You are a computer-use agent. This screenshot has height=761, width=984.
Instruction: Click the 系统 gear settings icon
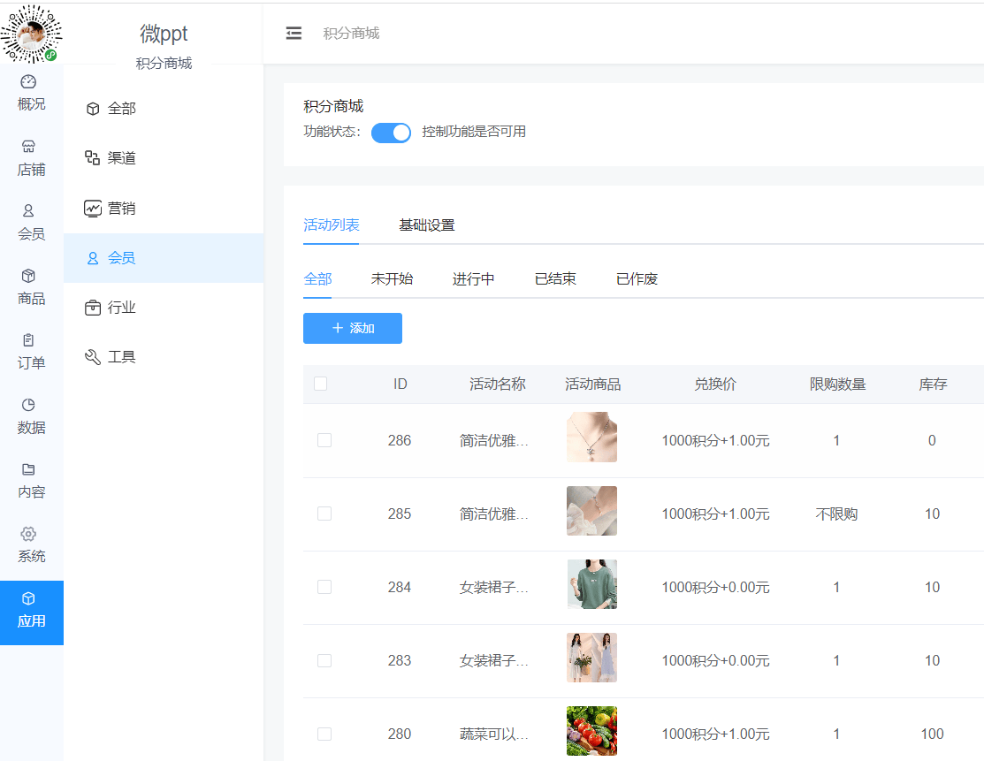tap(28, 534)
